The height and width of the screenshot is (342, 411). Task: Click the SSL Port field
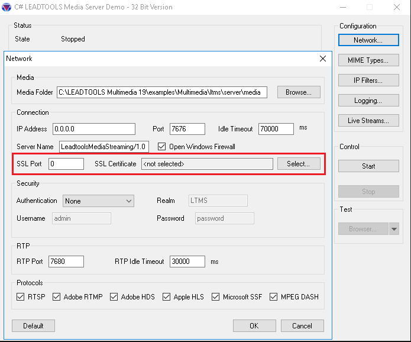(x=66, y=164)
